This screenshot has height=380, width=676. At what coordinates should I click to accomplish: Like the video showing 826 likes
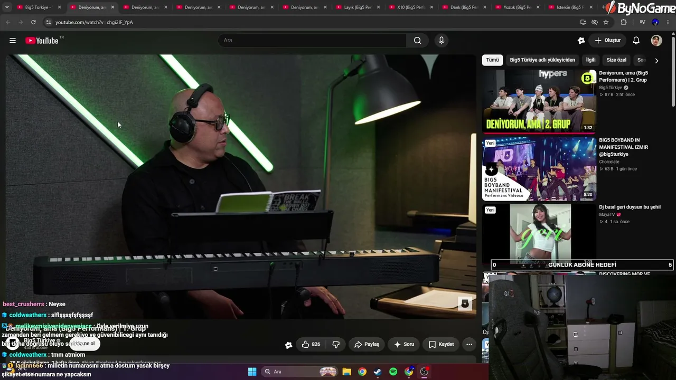[311, 344]
